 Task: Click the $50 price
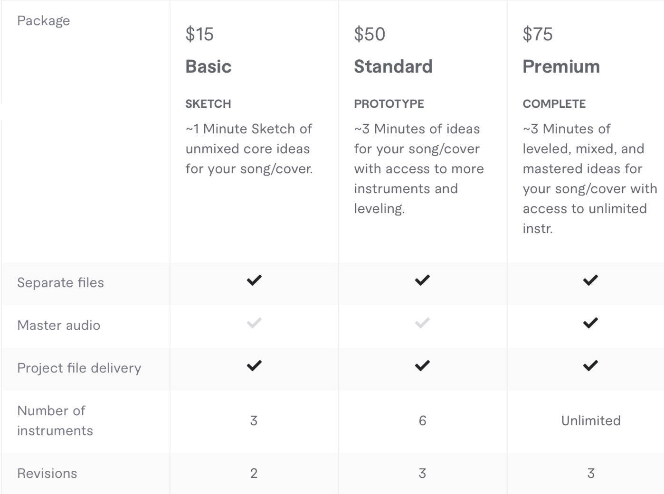(x=370, y=34)
